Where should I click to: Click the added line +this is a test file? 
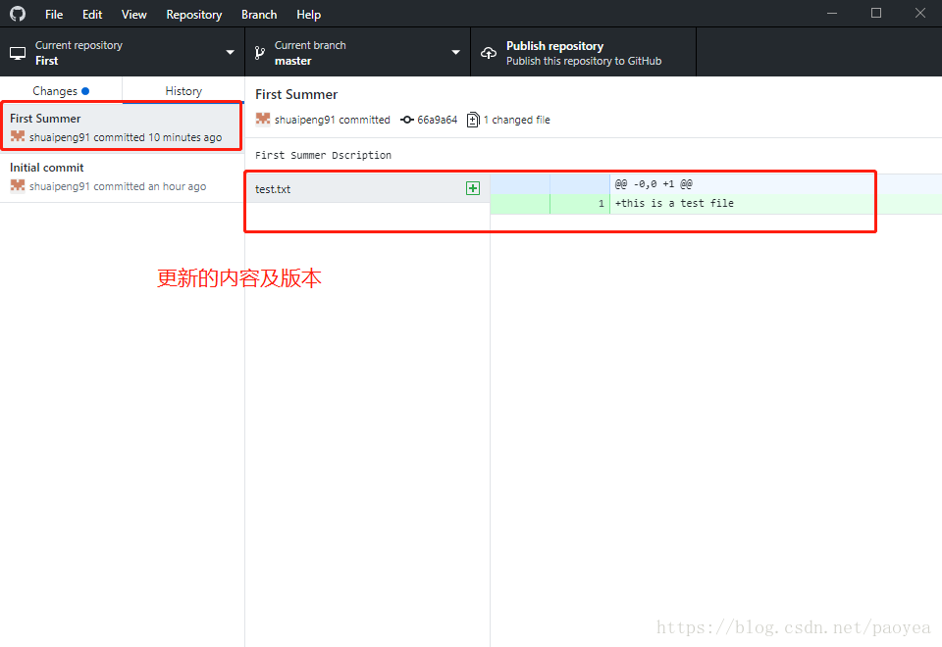(674, 204)
